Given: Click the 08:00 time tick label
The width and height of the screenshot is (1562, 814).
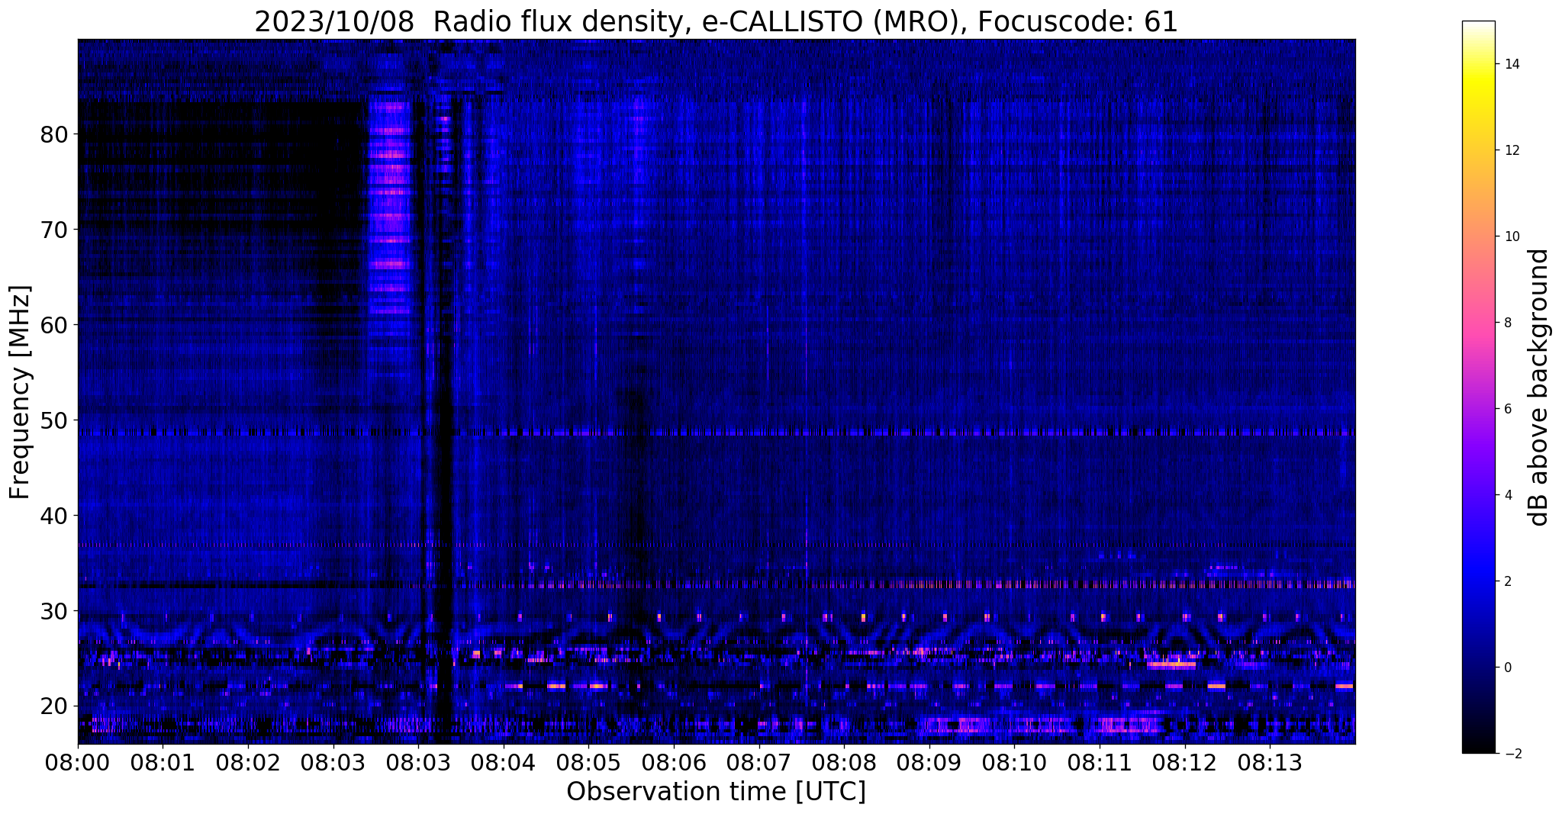Looking at the screenshot, I should coord(78,762).
